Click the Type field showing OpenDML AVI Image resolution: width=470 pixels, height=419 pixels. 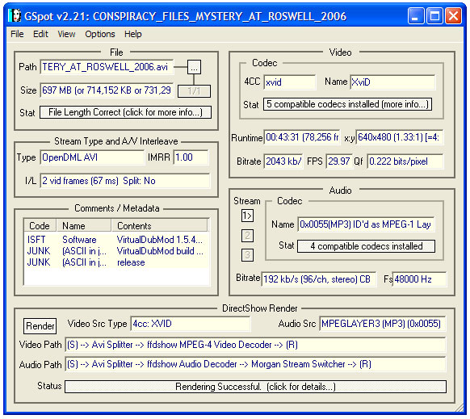(x=92, y=157)
